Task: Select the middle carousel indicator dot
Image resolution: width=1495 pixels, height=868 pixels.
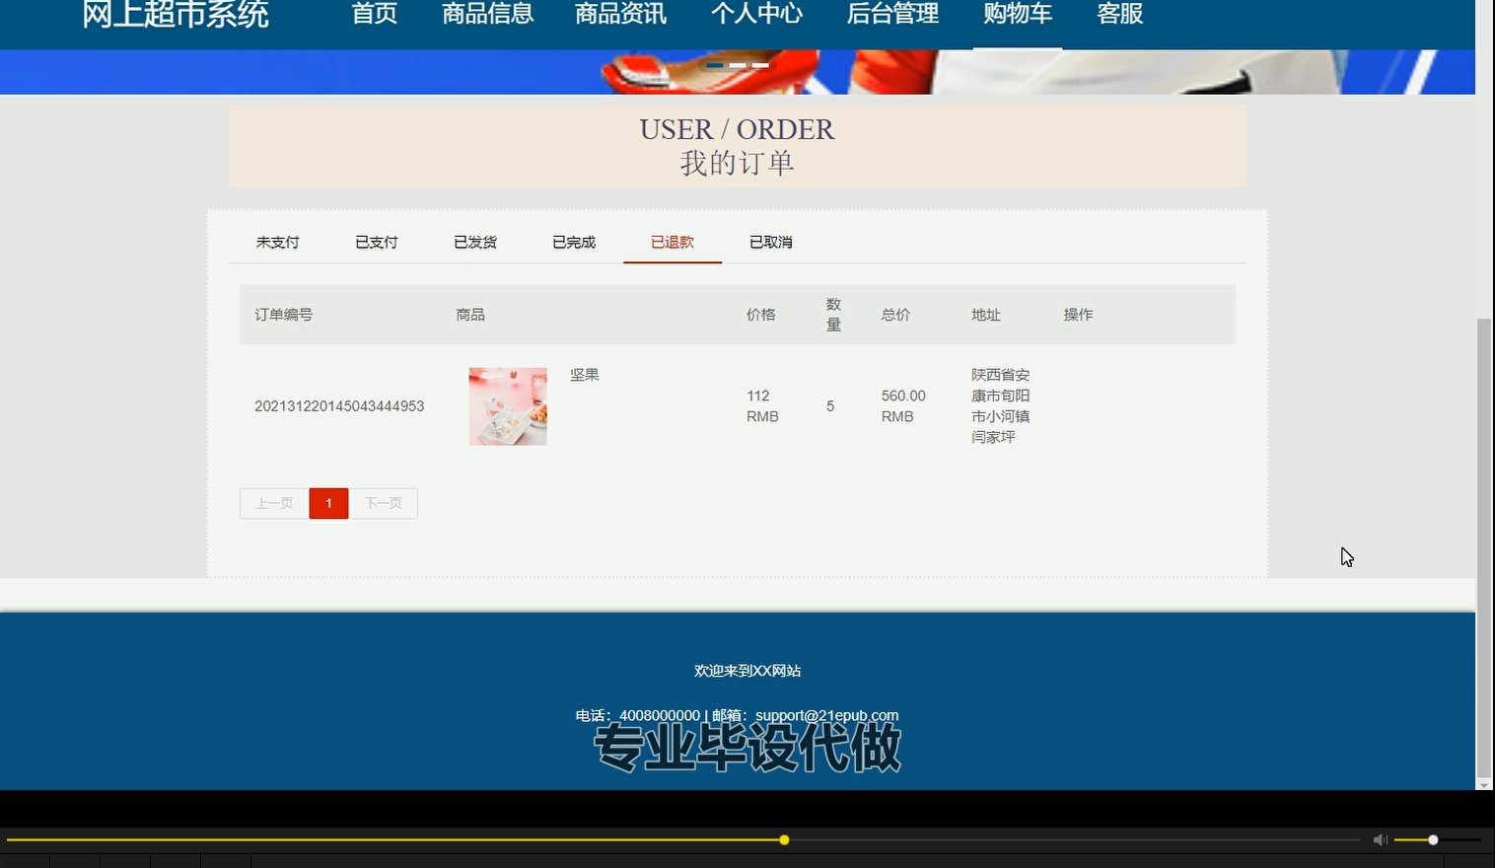Action: point(739,65)
